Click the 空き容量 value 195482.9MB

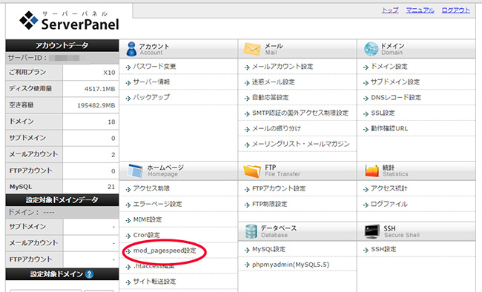[96, 105]
